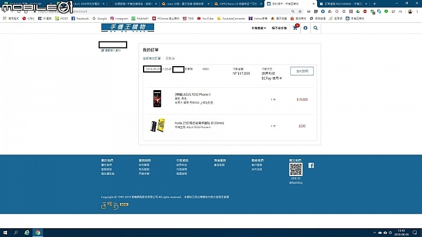Viewport: 422px width, 237px height.
Task: Open the PChome bookmark
Action: (x=166, y=19)
